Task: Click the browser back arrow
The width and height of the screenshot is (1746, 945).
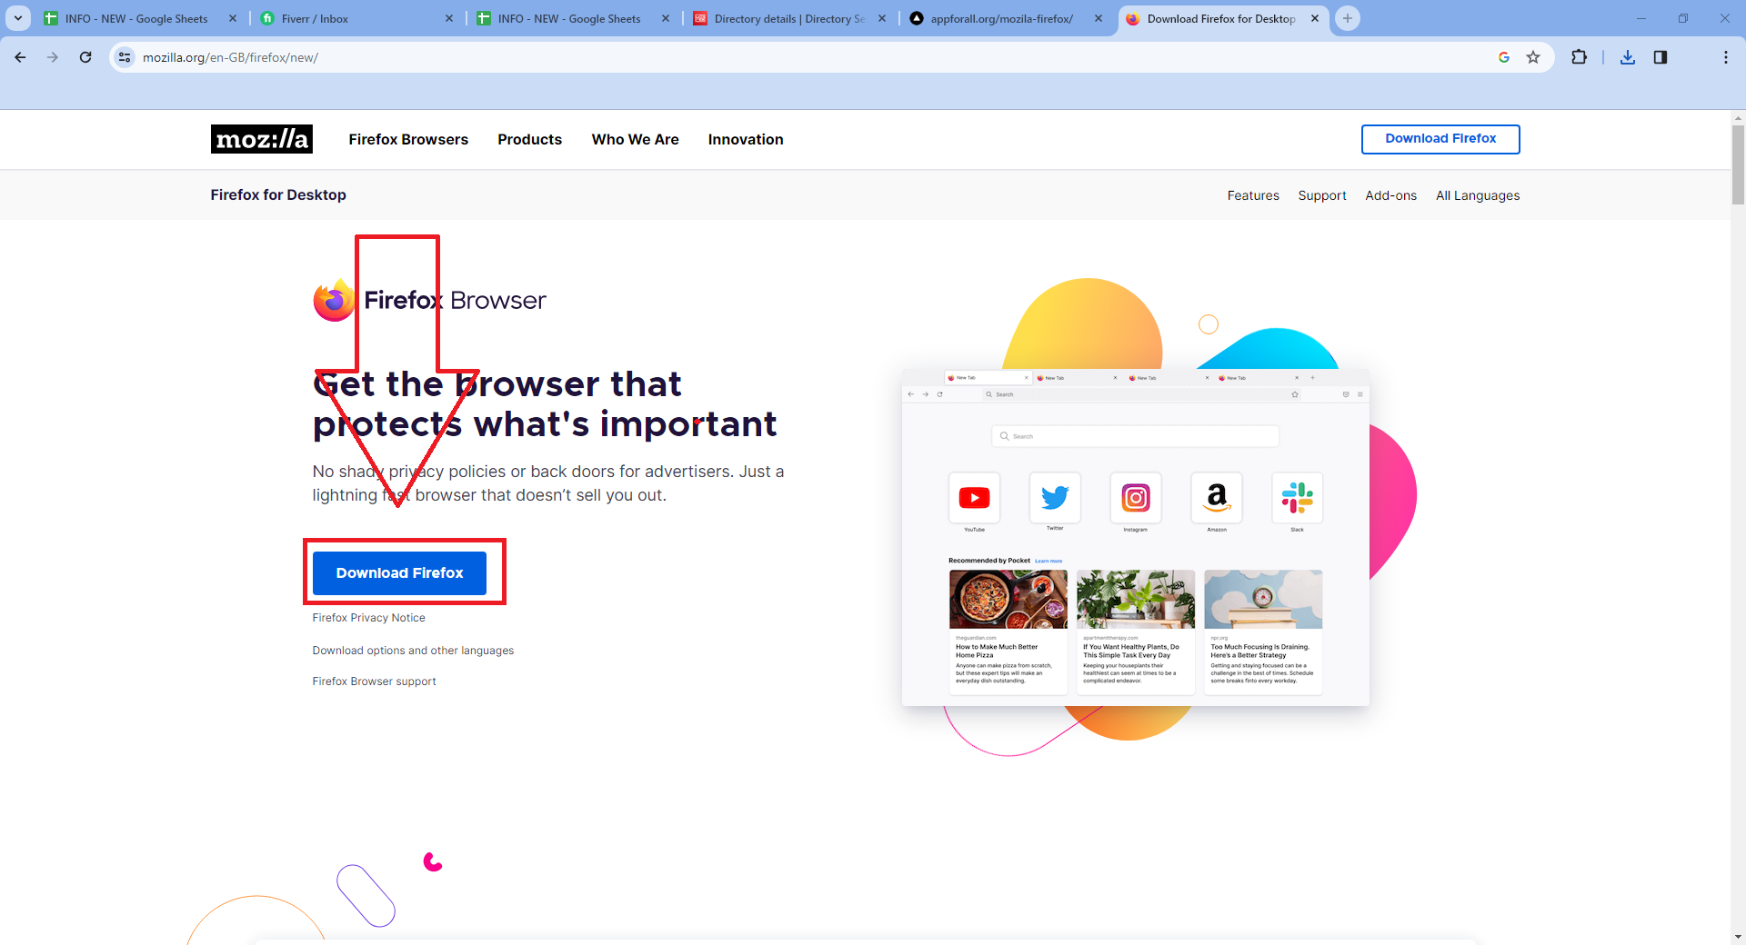Action: 20,57
